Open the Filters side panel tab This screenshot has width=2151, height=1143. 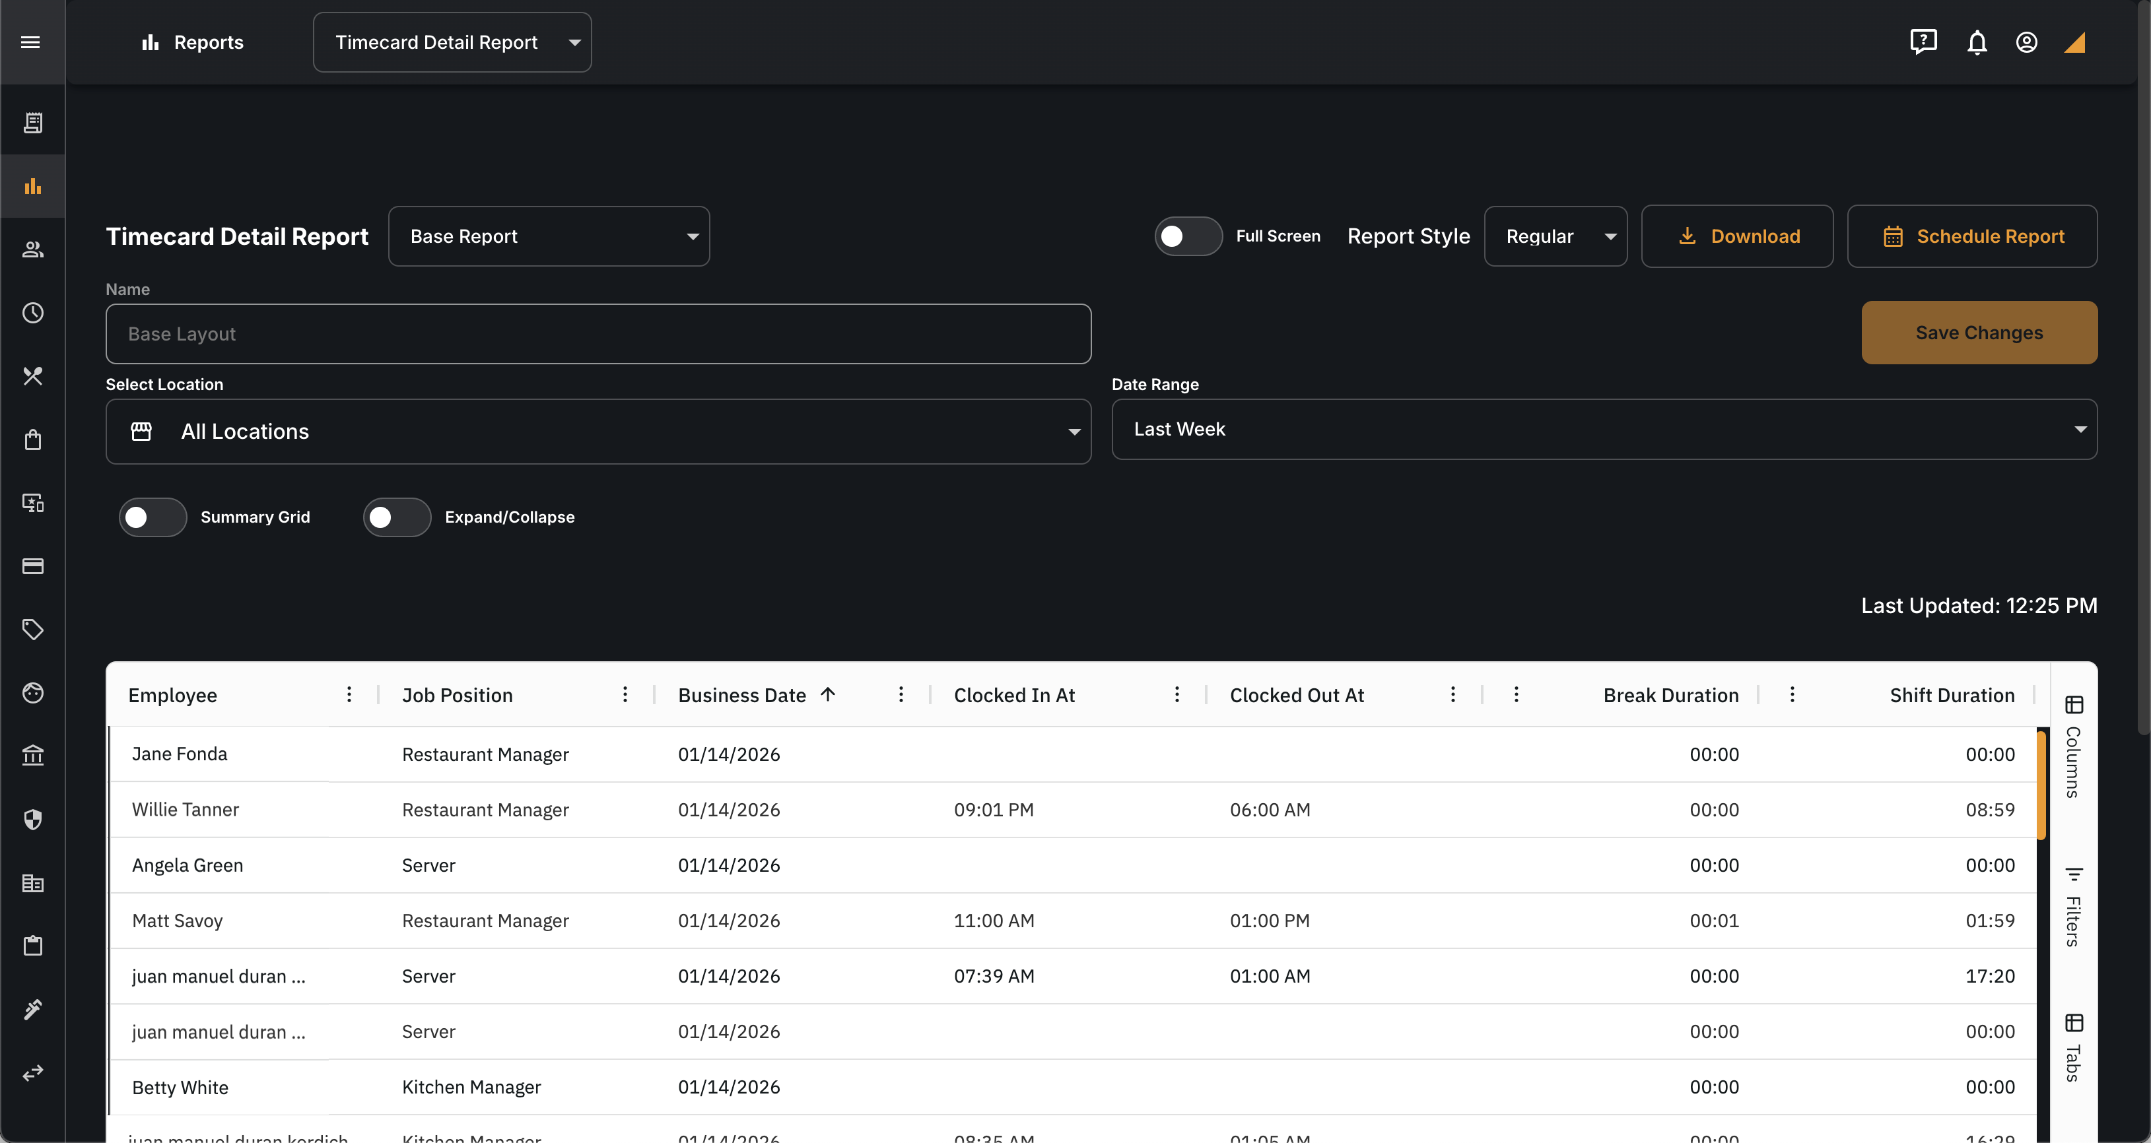pyautogui.click(x=2072, y=906)
